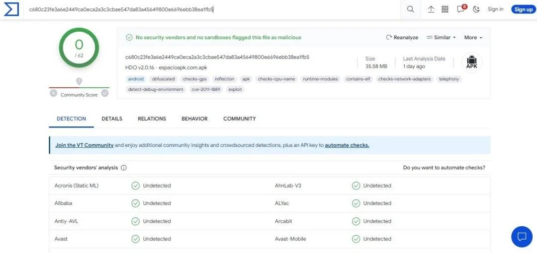Click the info icon beside Security vendors' analysis
The image size is (537, 253).
(124, 168)
